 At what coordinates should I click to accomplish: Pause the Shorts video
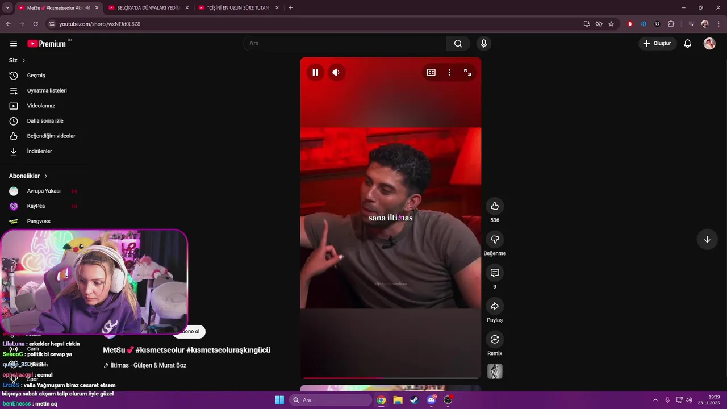click(x=315, y=72)
